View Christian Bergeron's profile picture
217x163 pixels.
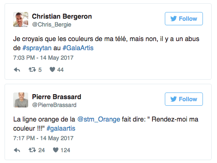(x=21, y=19)
